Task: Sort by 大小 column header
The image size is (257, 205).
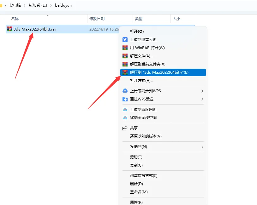Action: point(176,19)
